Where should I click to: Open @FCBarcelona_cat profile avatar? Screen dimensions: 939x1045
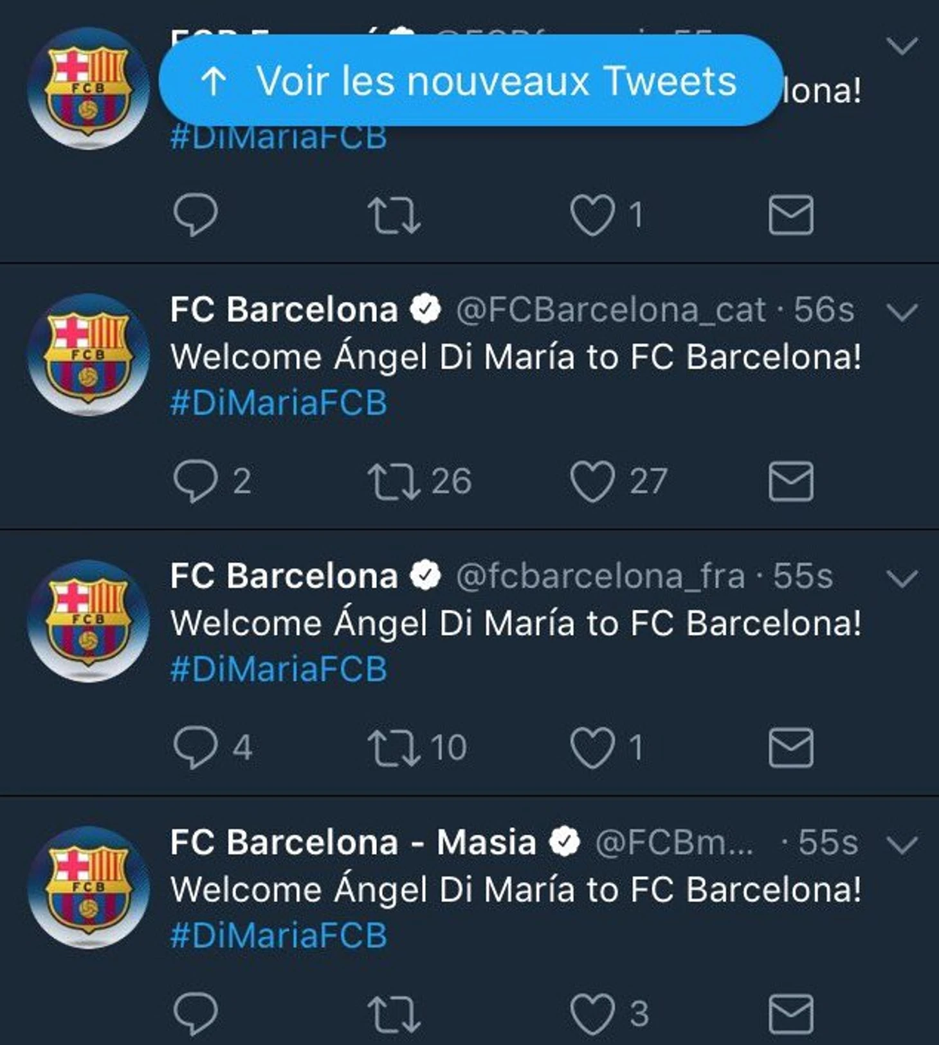coord(89,354)
